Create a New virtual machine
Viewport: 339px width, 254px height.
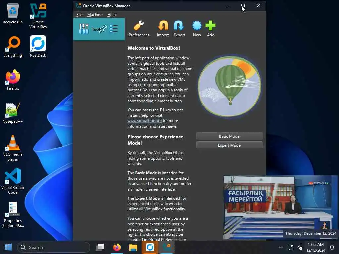(x=197, y=29)
